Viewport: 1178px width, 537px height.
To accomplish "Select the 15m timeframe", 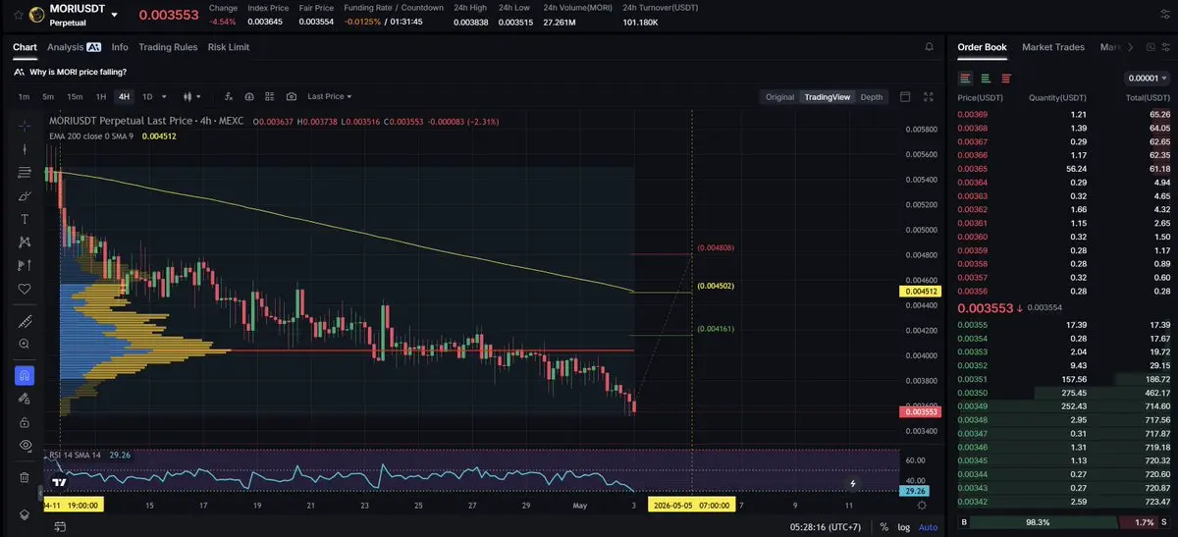I will 75,97.
